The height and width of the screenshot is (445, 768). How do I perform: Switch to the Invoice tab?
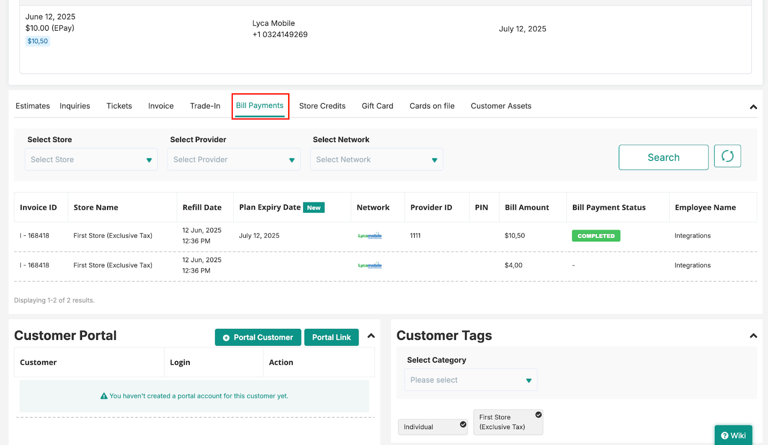point(161,106)
